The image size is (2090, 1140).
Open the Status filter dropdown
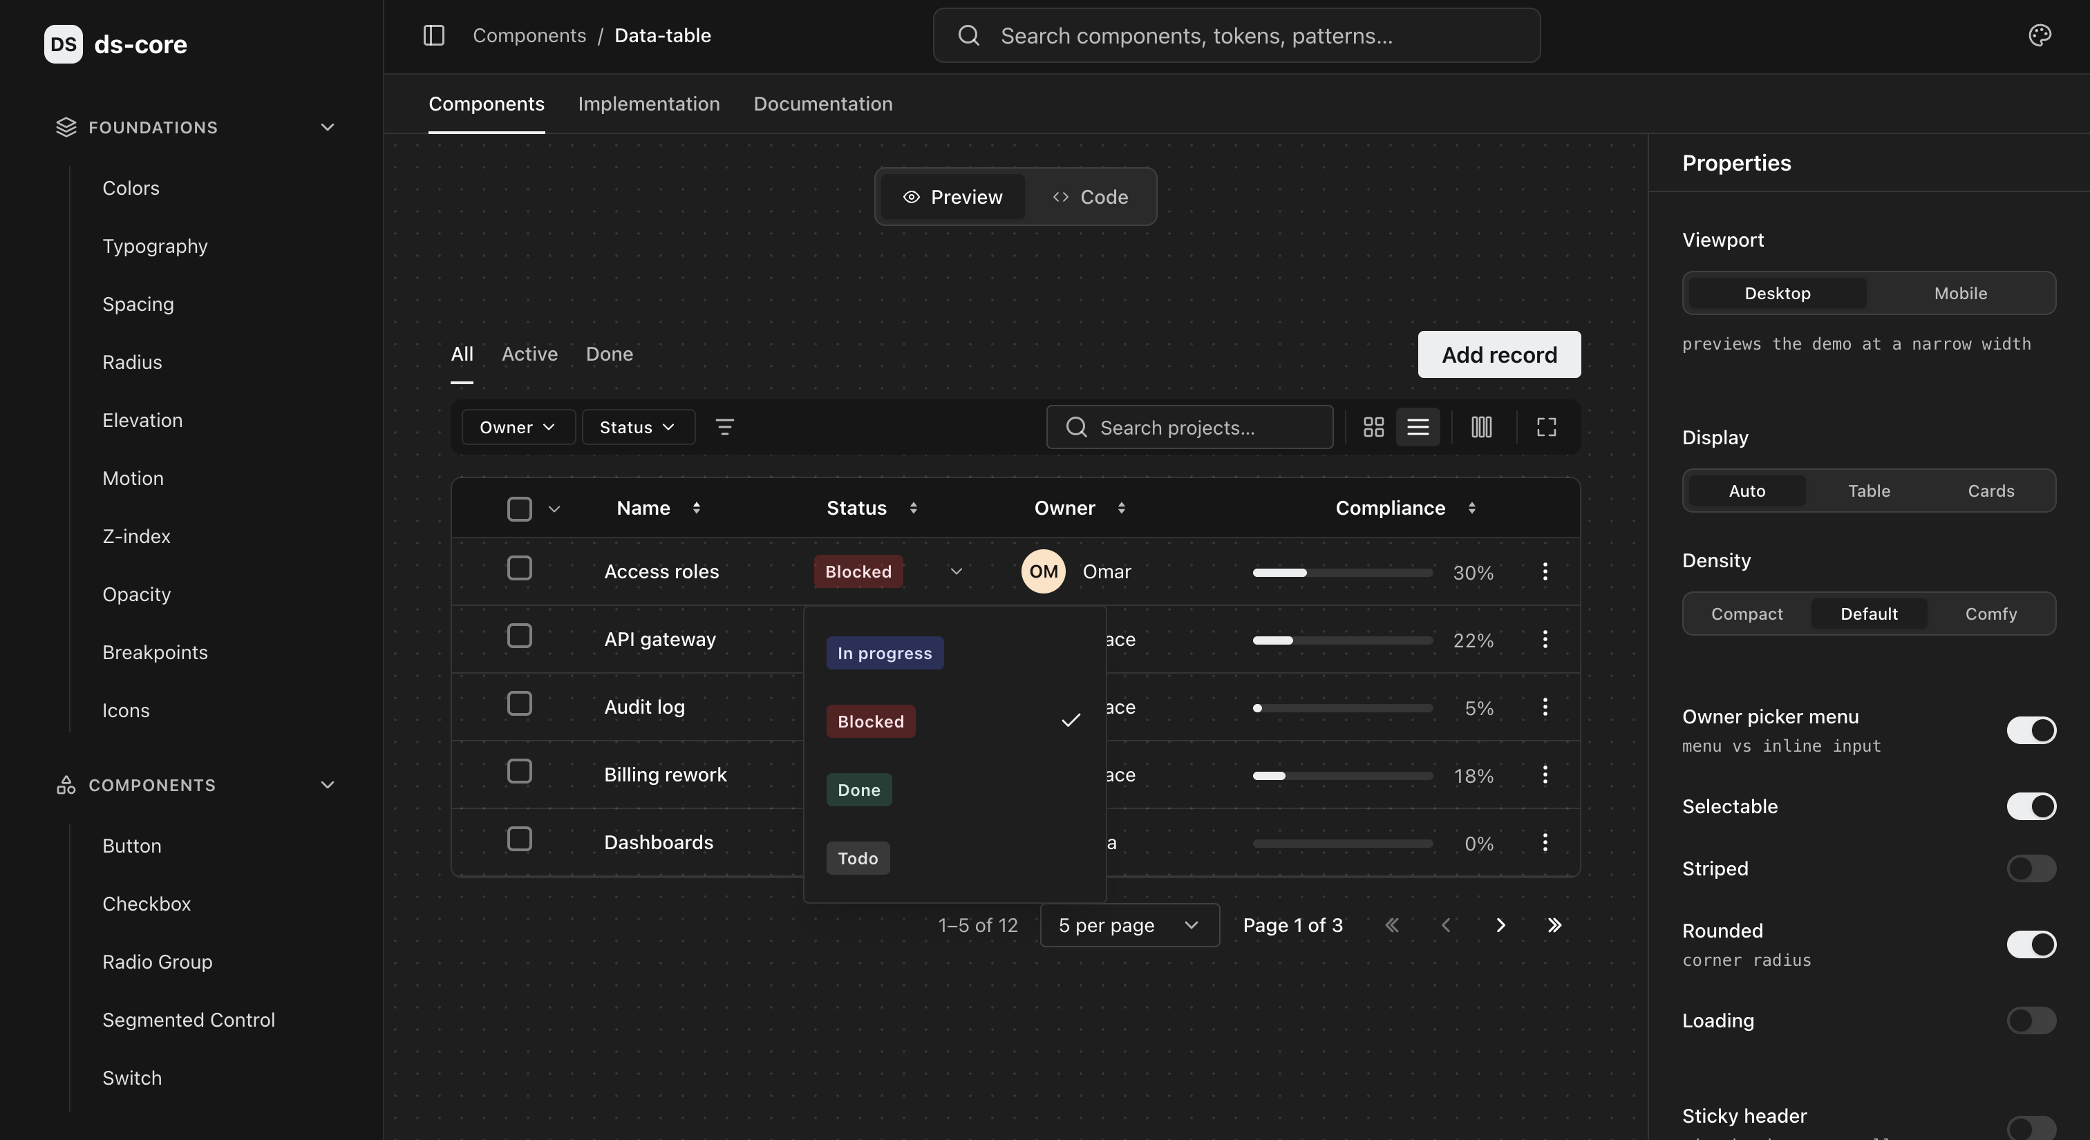638,427
